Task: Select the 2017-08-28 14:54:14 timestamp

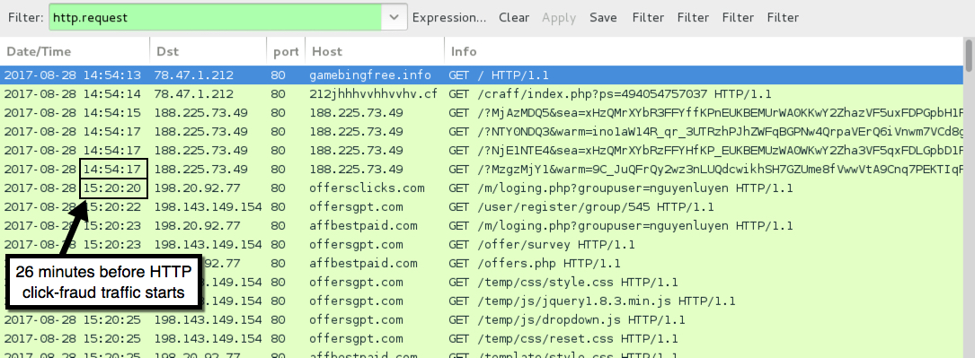Action: tap(73, 94)
